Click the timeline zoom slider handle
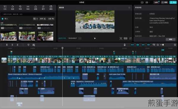 click(163, 45)
